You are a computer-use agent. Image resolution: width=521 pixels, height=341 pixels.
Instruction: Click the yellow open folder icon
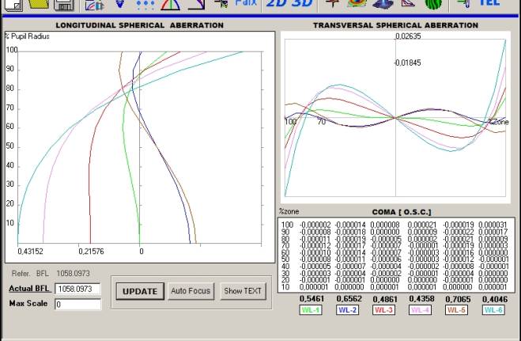tap(39, 4)
